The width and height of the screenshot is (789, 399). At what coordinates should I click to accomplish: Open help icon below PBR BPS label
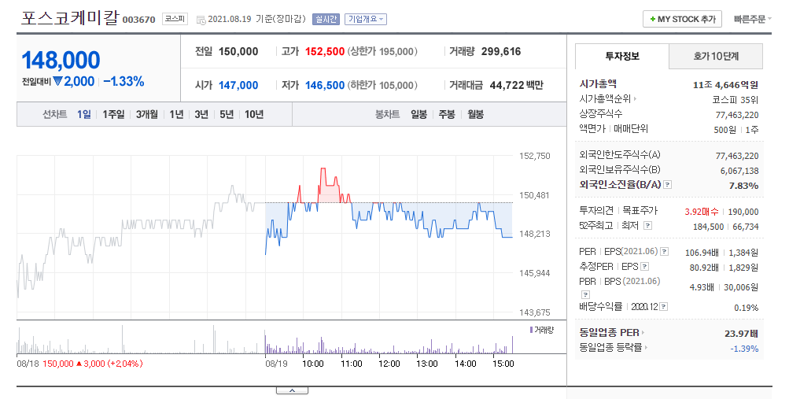(x=585, y=294)
